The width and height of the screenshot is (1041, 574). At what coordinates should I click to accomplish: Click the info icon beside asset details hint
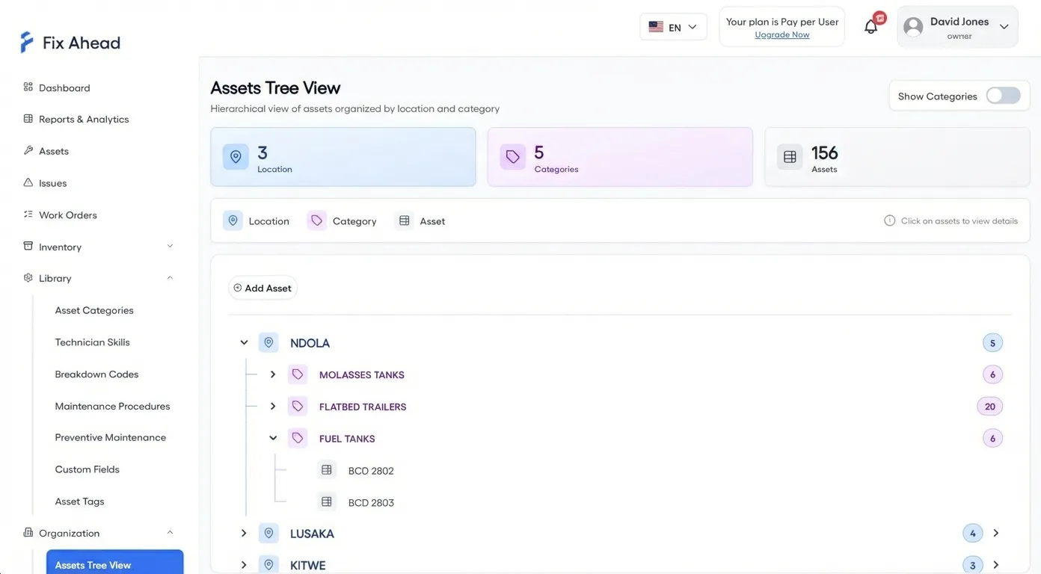[x=889, y=221]
